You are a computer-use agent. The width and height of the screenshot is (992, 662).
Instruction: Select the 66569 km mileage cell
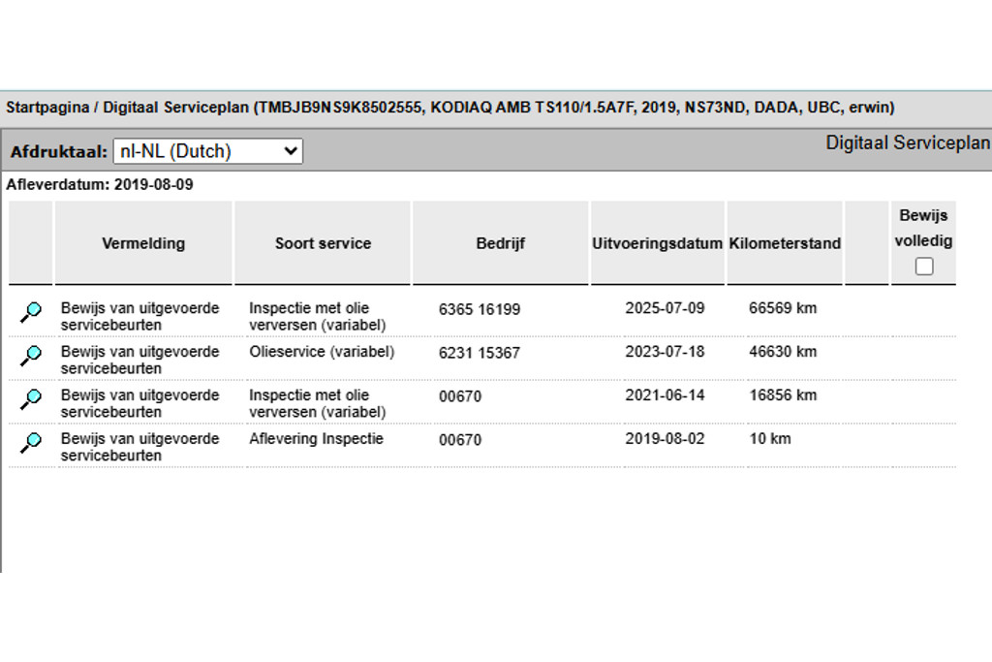(x=783, y=308)
